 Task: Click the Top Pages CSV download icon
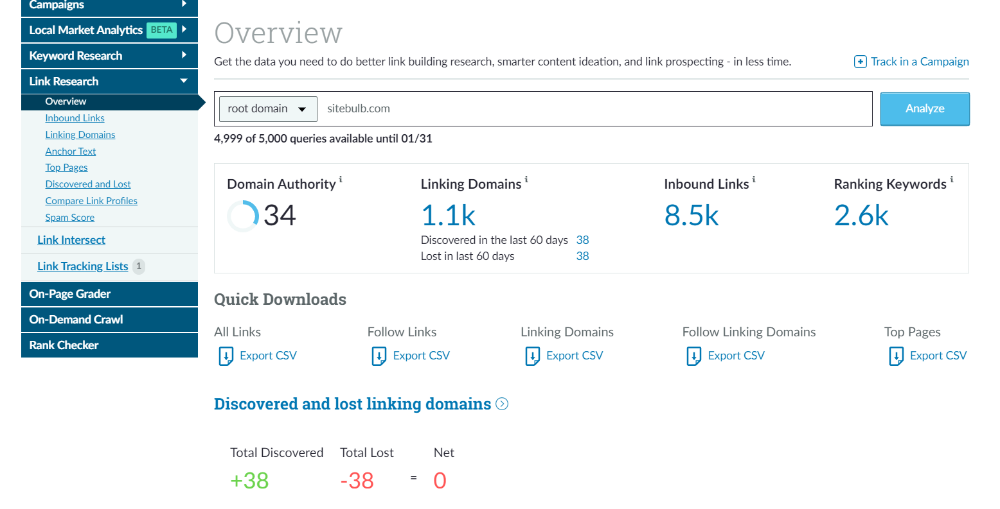[x=896, y=356]
